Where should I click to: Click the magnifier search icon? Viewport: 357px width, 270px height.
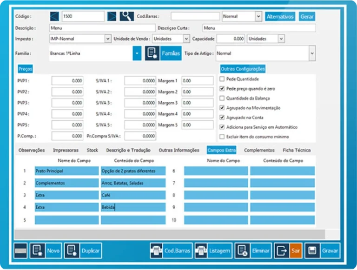[x=126, y=16]
